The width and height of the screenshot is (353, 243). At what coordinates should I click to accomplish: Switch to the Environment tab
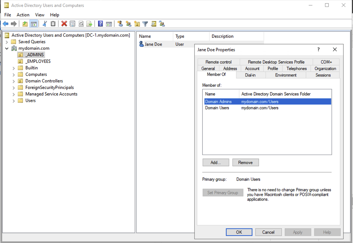[x=286, y=75]
